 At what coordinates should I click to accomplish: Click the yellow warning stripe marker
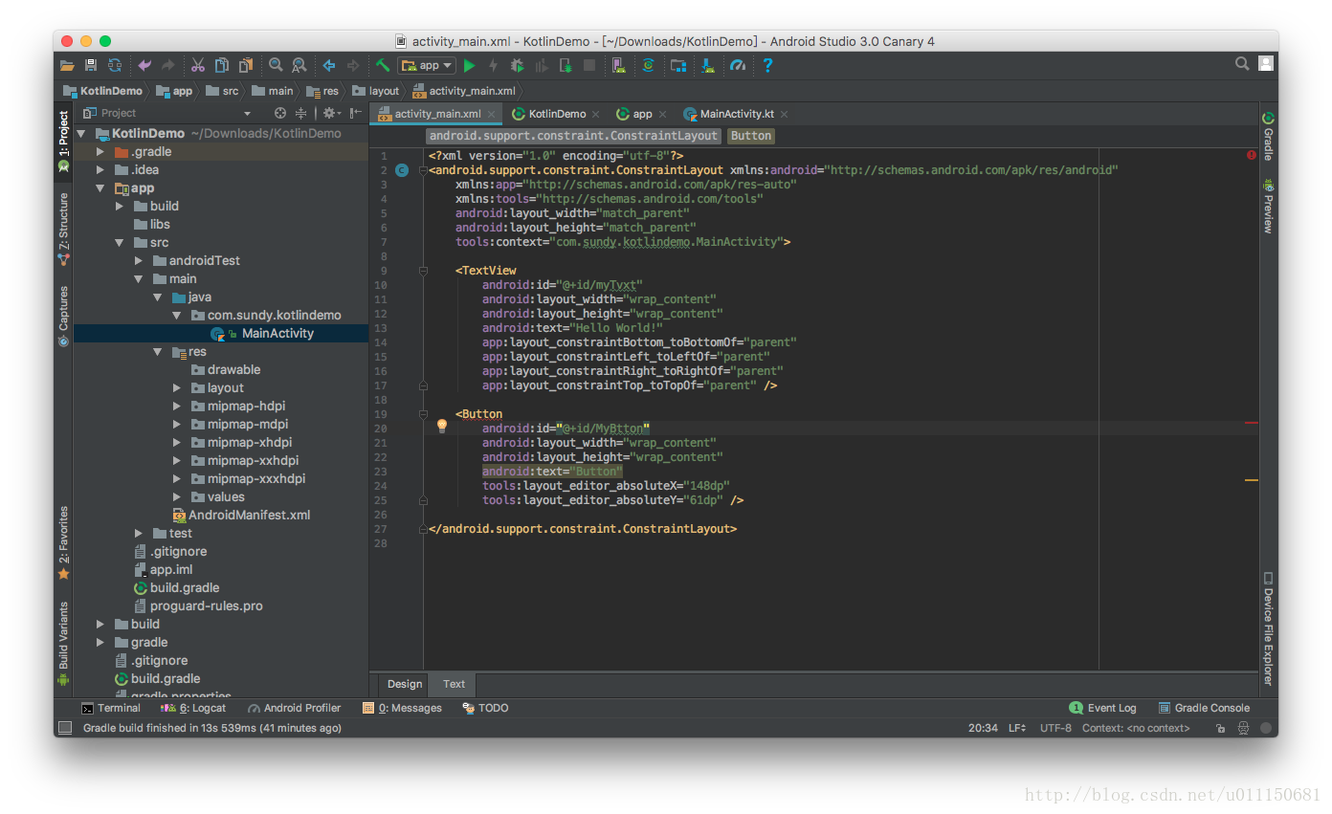(1252, 479)
